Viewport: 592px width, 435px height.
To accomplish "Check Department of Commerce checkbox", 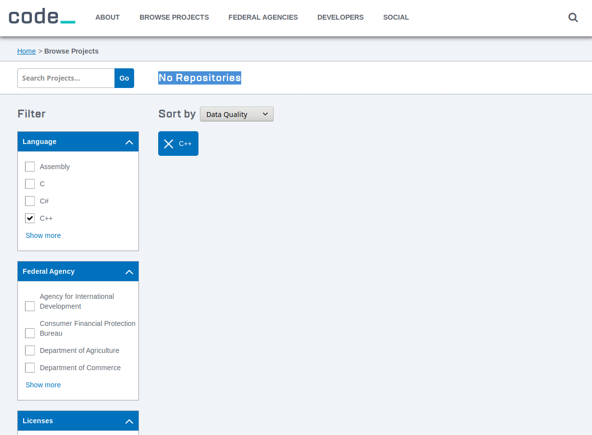I will coord(30,368).
